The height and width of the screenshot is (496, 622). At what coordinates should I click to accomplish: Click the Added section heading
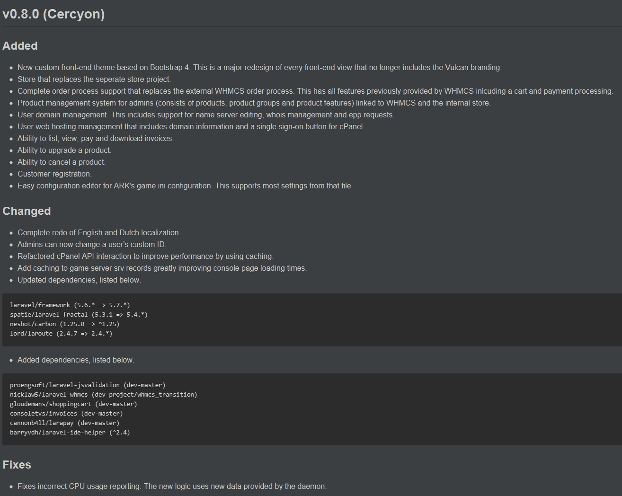click(20, 46)
